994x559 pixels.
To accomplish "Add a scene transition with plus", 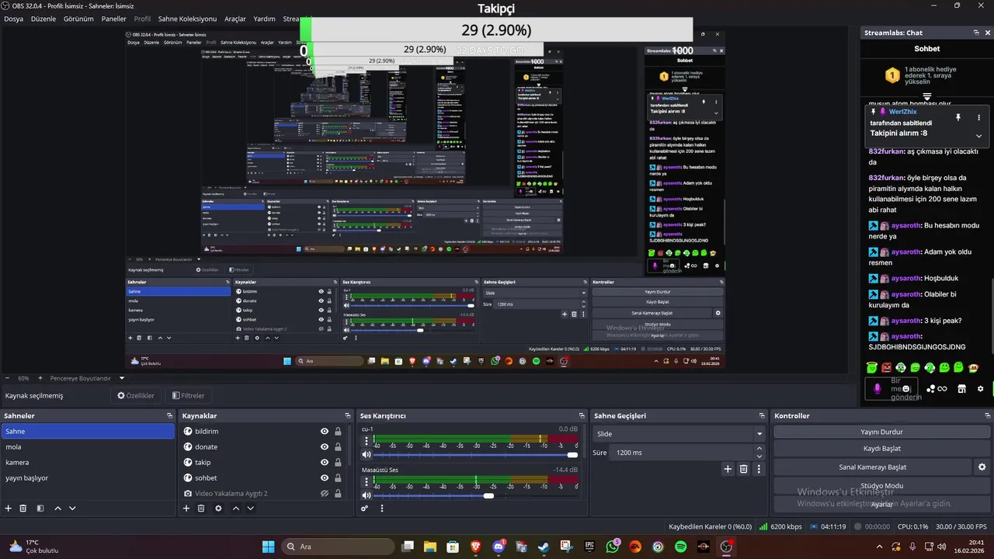I will pos(728,469).
